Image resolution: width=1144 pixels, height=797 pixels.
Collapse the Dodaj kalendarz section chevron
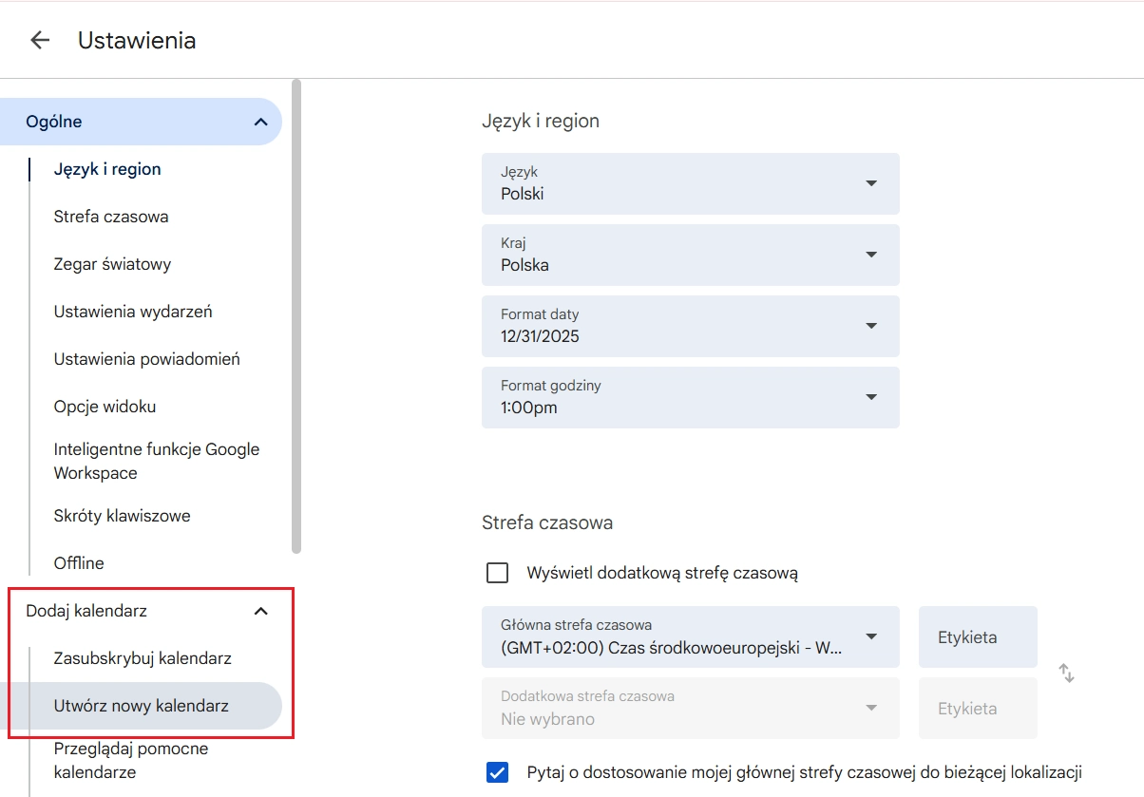click(x=261, y=611)
